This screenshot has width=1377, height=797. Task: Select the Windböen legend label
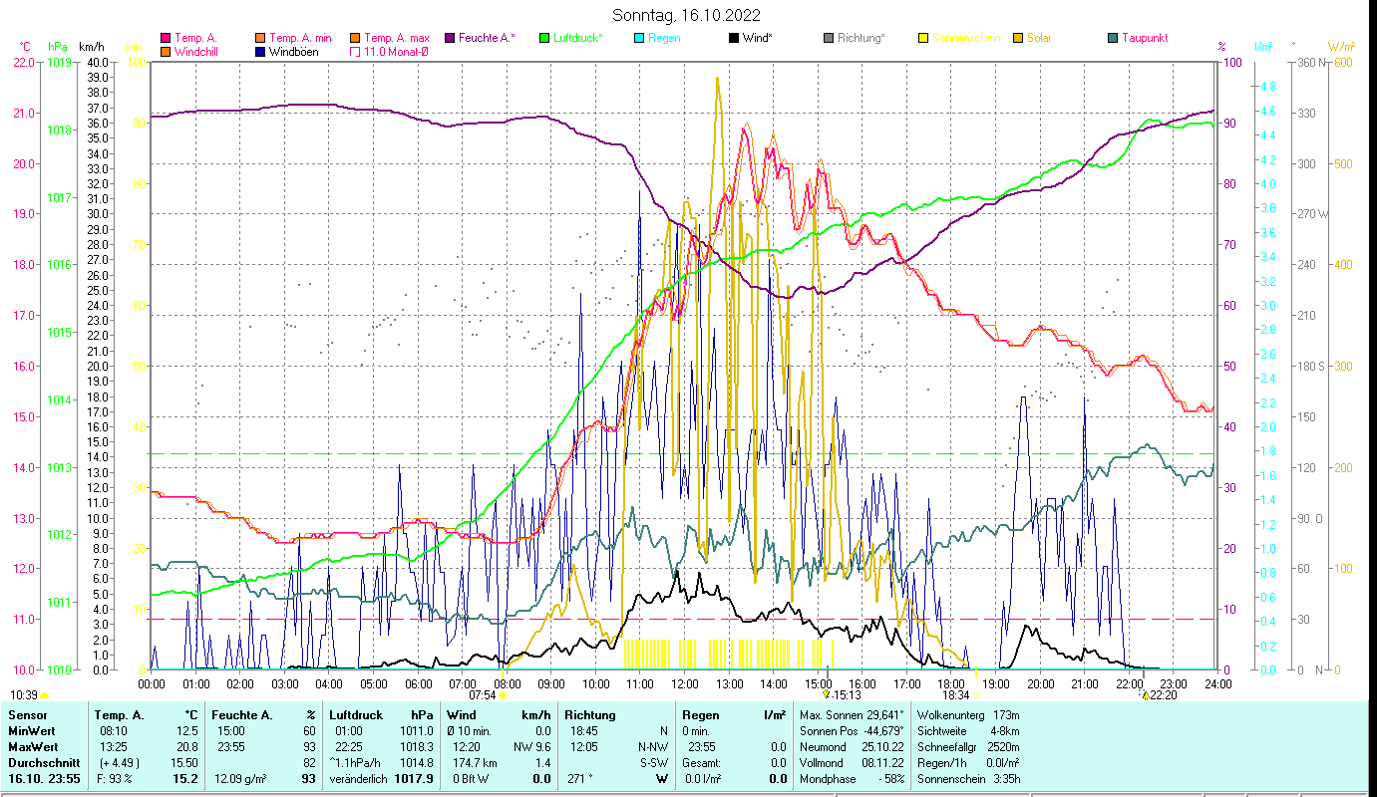[294, 51]
